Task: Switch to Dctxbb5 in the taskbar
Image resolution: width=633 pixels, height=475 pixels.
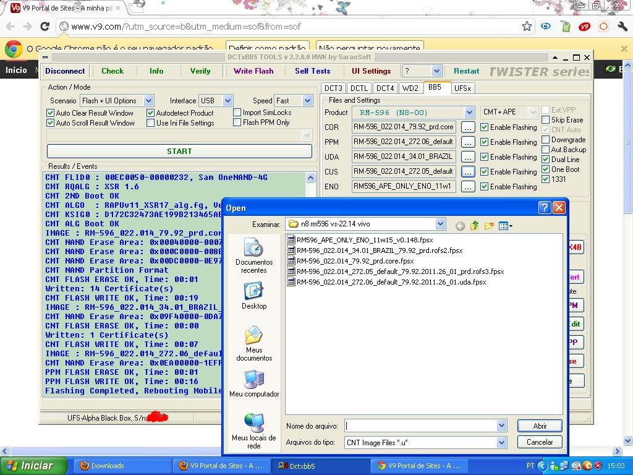Action: 321,466
